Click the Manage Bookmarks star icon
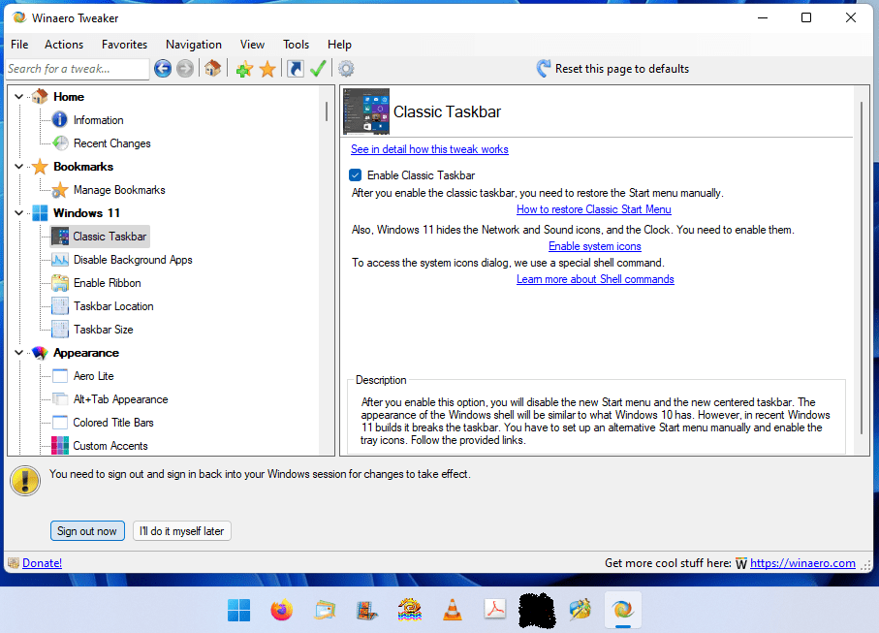The height and width of the screenshot is (633, 879). [60, 190]
